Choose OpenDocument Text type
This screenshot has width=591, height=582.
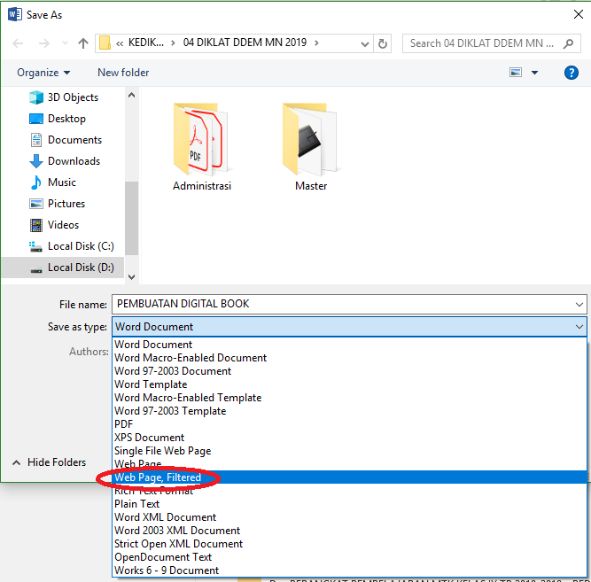coord(349,556)
